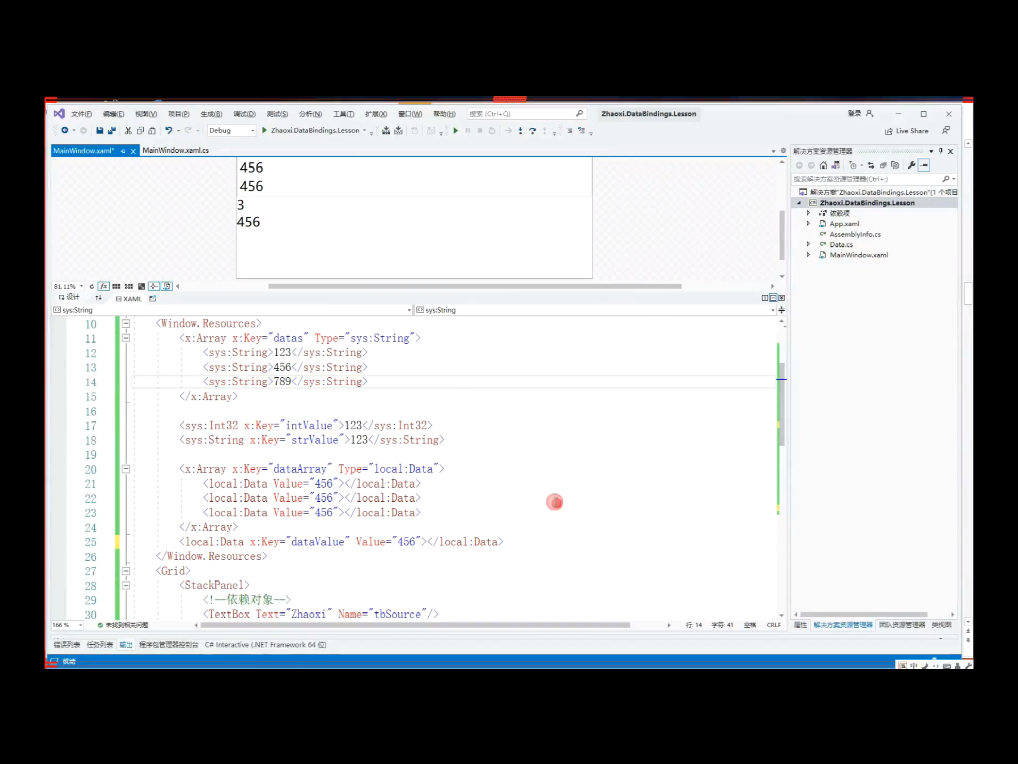
Task: Start debugging Zaoxi.DataBindings.Lesson with green play
Action: (x=265, y=131)
